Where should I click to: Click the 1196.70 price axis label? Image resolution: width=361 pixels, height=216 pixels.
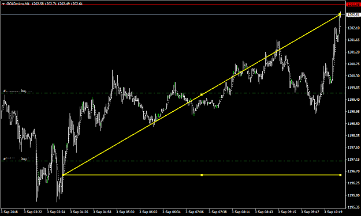353,171
